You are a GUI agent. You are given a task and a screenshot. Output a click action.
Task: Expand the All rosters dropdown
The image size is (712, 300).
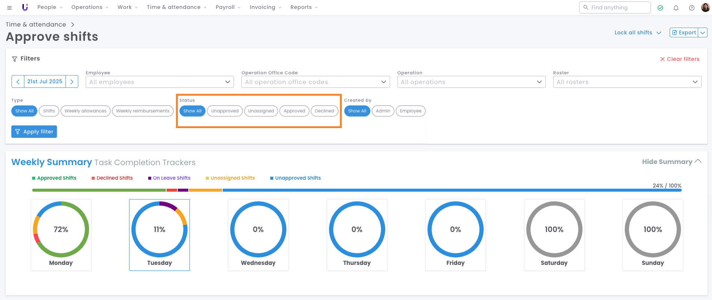(627, 82)
